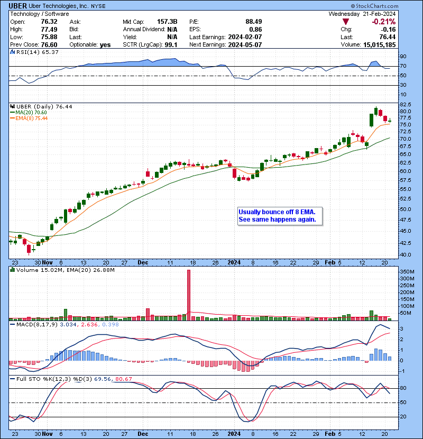Screen dimensions: 423x439
Task: Click the Low value 75.88
Action: click(49, 37)
